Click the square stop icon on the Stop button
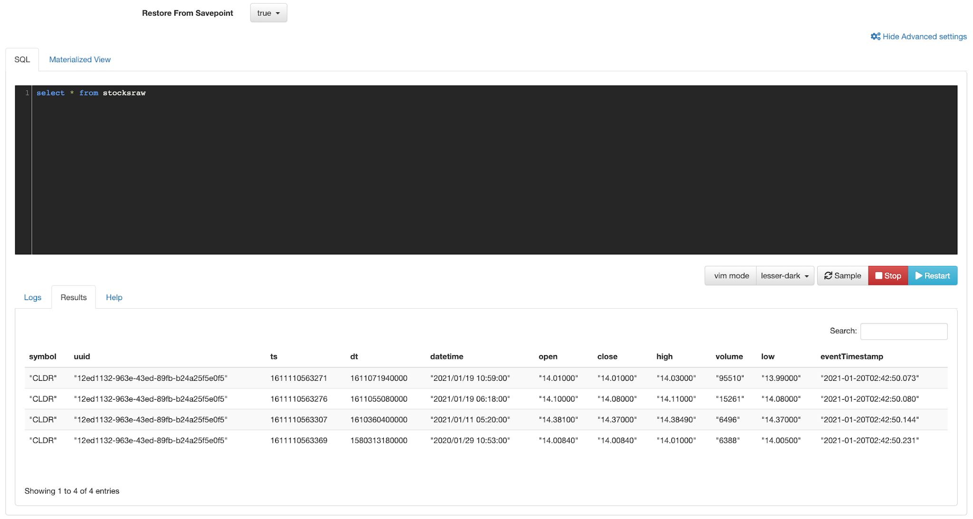Image resolution: width=973 pixels, height=519 pixels. click(878, 275)
